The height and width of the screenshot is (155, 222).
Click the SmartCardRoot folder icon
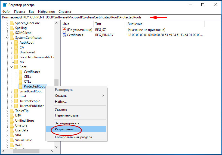click(16, 91)
